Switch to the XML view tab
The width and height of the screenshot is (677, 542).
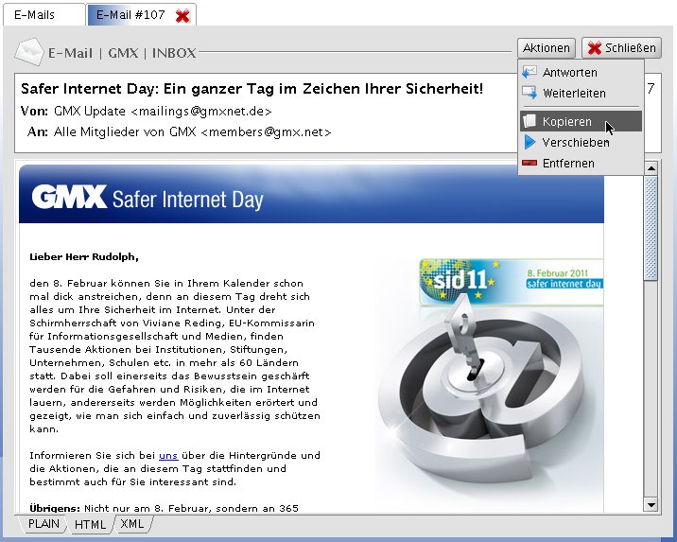point(132,524)
